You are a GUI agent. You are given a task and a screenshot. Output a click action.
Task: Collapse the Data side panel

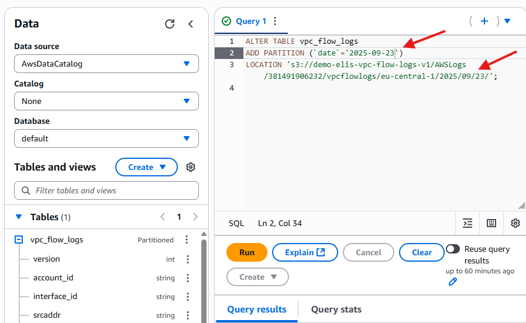point(191,24)
